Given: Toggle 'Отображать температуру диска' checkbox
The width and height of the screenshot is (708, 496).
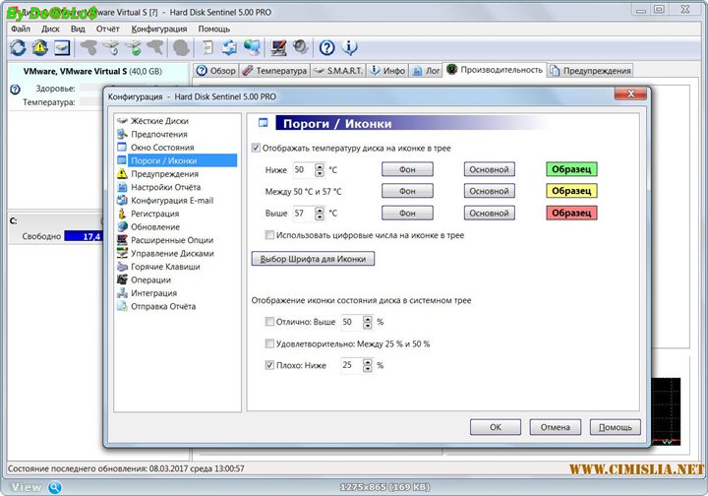Looking at the screenshot, I should [x=257, y=149].
